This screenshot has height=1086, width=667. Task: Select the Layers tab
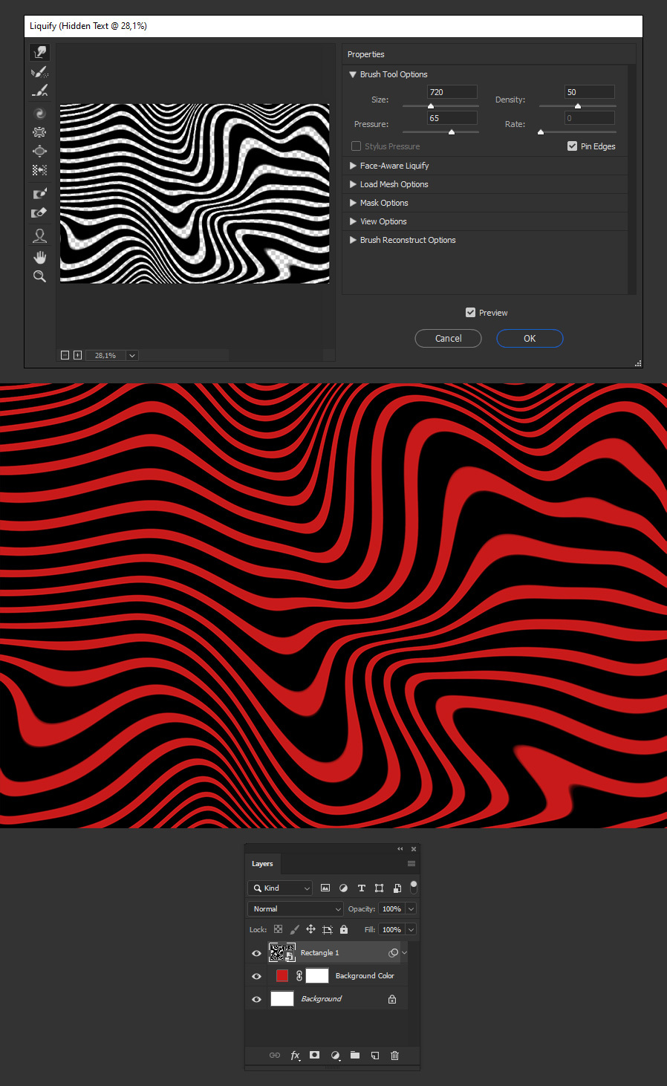[262, 864]
